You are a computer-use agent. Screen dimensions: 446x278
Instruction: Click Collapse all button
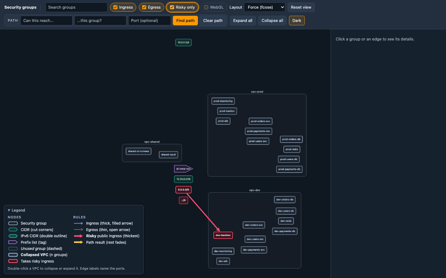272,20
